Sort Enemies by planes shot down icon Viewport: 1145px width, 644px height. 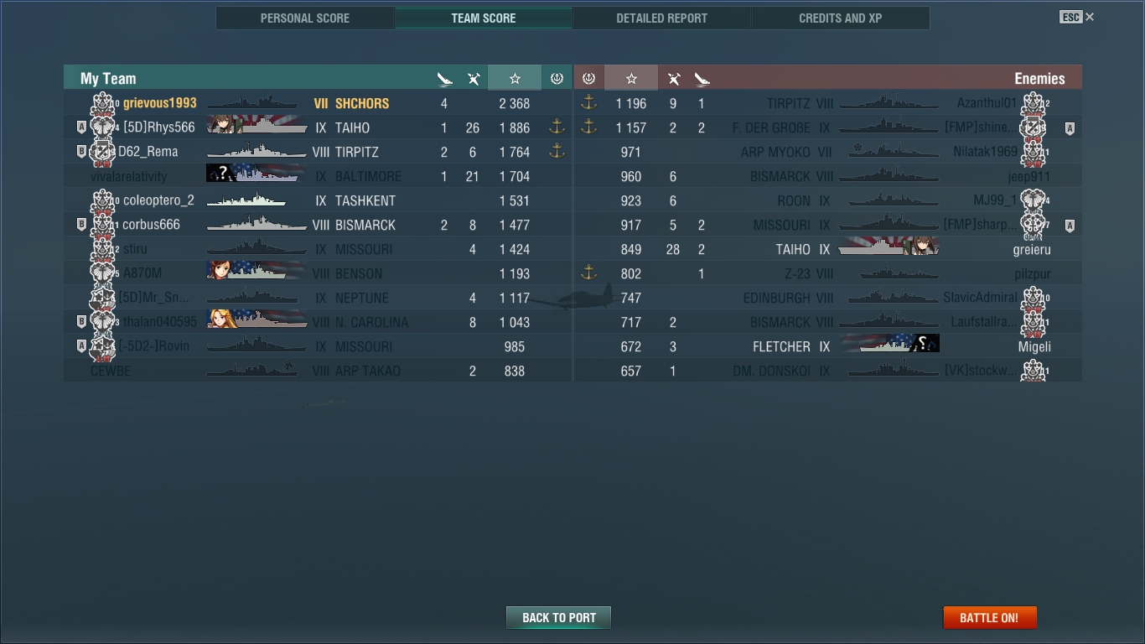674,79
